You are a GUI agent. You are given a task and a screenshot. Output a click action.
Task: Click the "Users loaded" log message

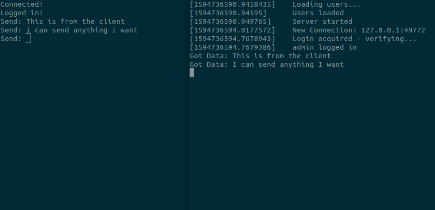point(318,13)
